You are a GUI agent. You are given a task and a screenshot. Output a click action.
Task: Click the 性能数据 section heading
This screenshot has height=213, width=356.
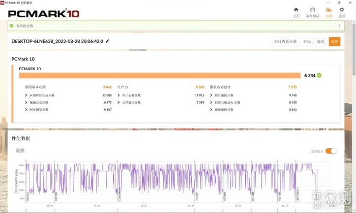(21, 138)
